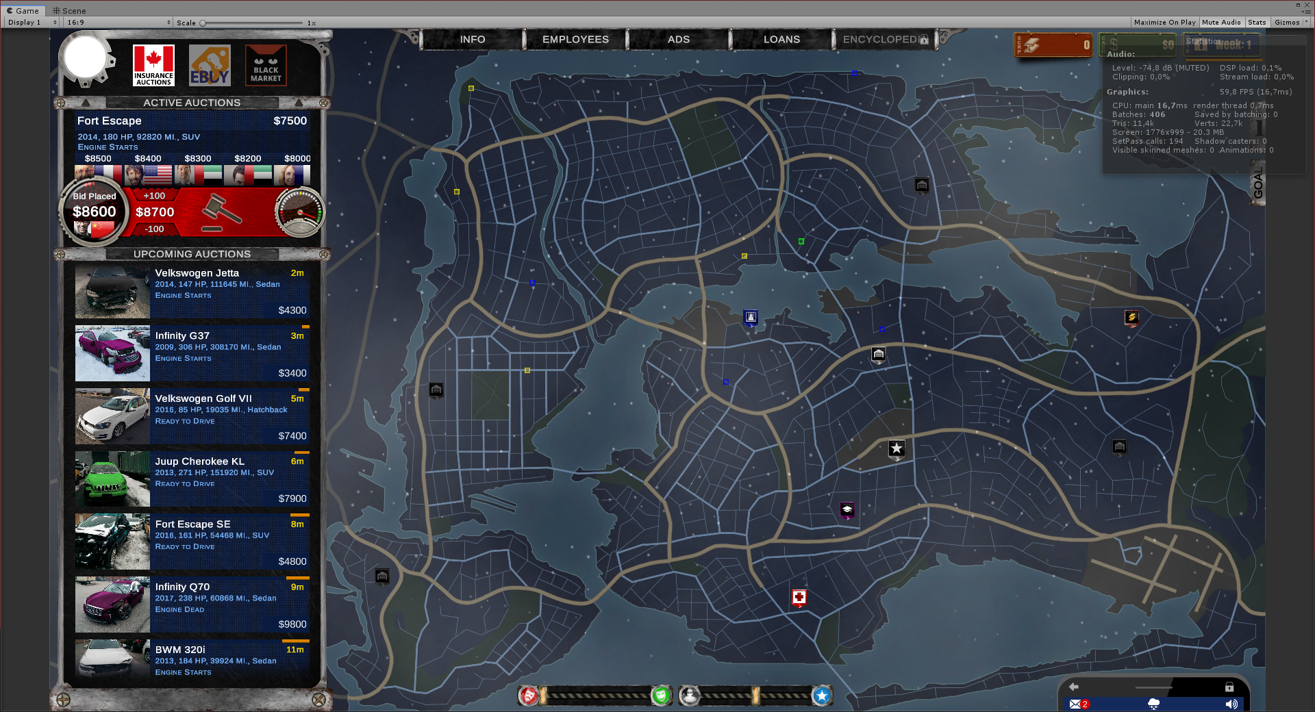1315x712 pixels.
Task: Click the graduation cap marker on map
Action: coord(847,510)
